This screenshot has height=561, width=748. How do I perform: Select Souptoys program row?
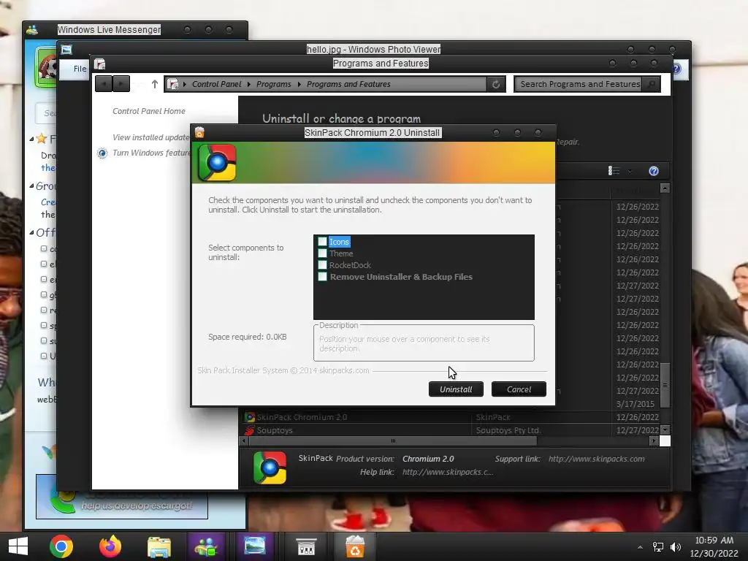coord(451,430)
